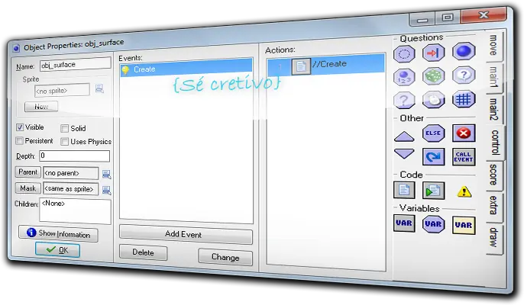Viewport: 524px width, 305px height.
Task: Click the Depth input field
Action: [x=75, y=156]
